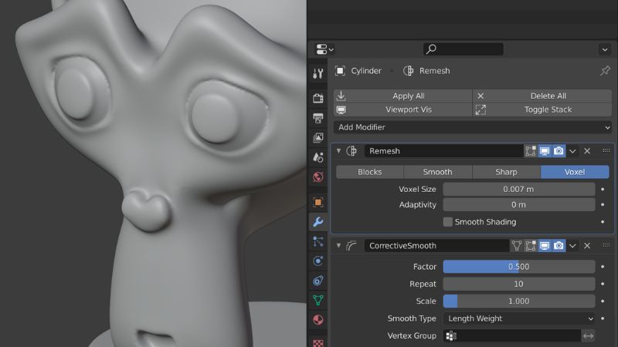Pin the properties editor context
618x347 pixels.
click(605, 71)
